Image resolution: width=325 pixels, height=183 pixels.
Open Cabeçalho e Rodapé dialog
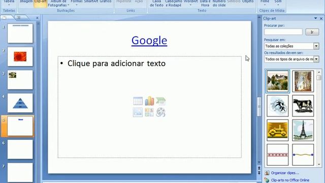[174, 4]
